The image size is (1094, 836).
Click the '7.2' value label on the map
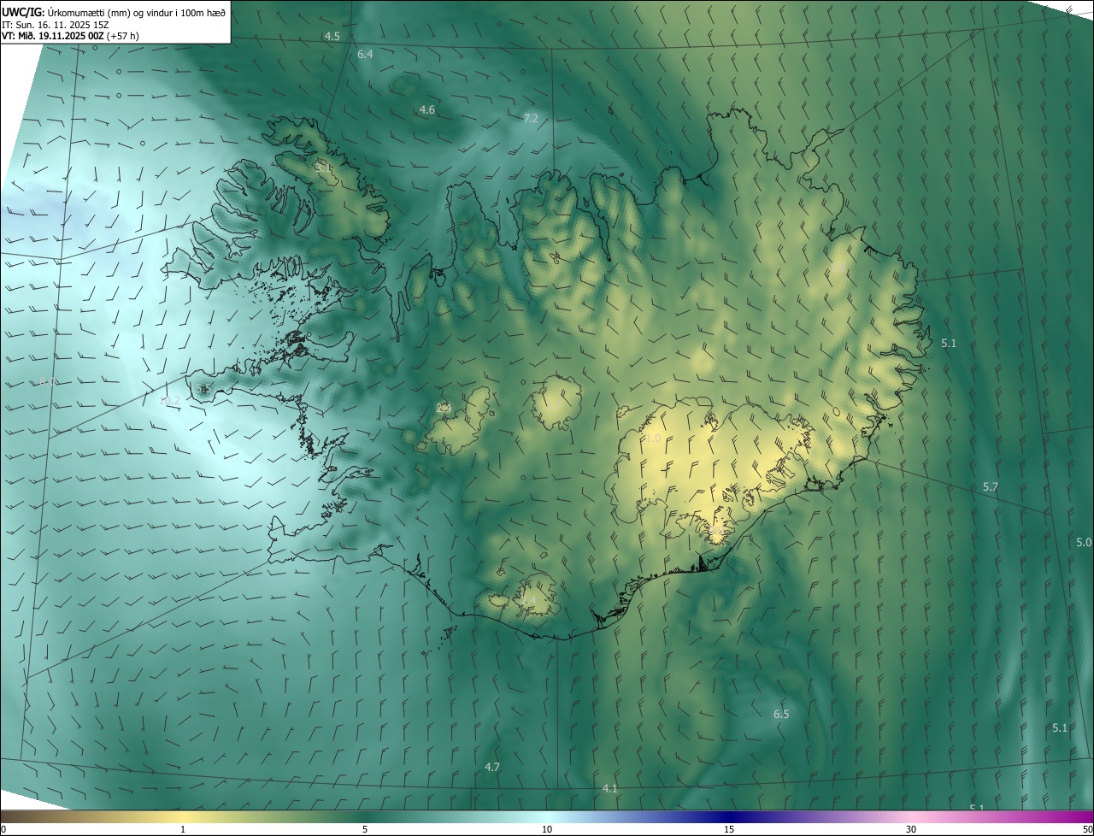pyautogui.click(x=531, y=118)
